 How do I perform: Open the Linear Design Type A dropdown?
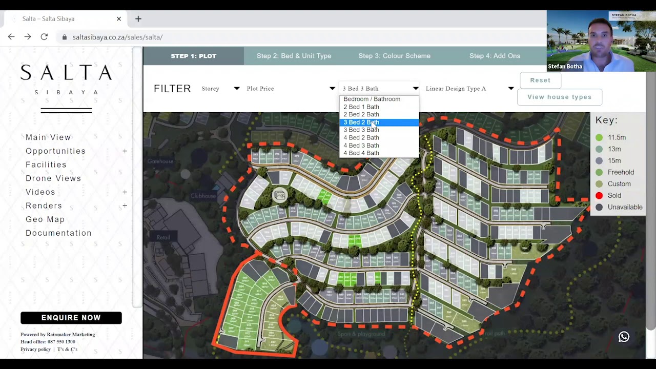coord(469,89)
